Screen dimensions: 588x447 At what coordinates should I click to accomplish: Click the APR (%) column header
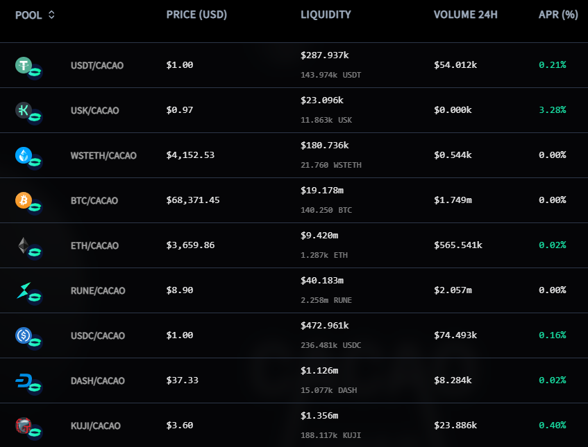[558, 15]
